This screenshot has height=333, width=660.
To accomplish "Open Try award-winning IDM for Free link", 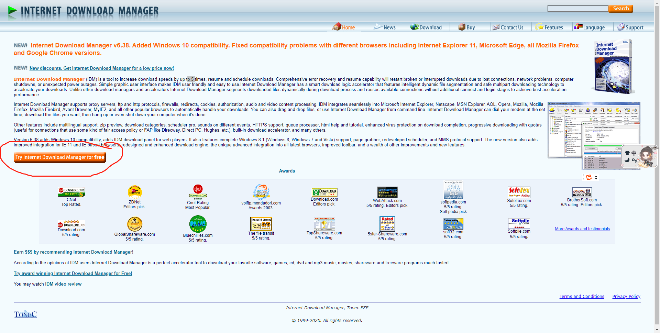I will (73, 274).
